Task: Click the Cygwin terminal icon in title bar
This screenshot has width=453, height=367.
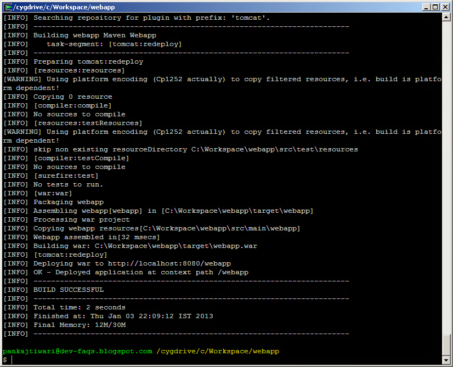Action: click(8, 7)
